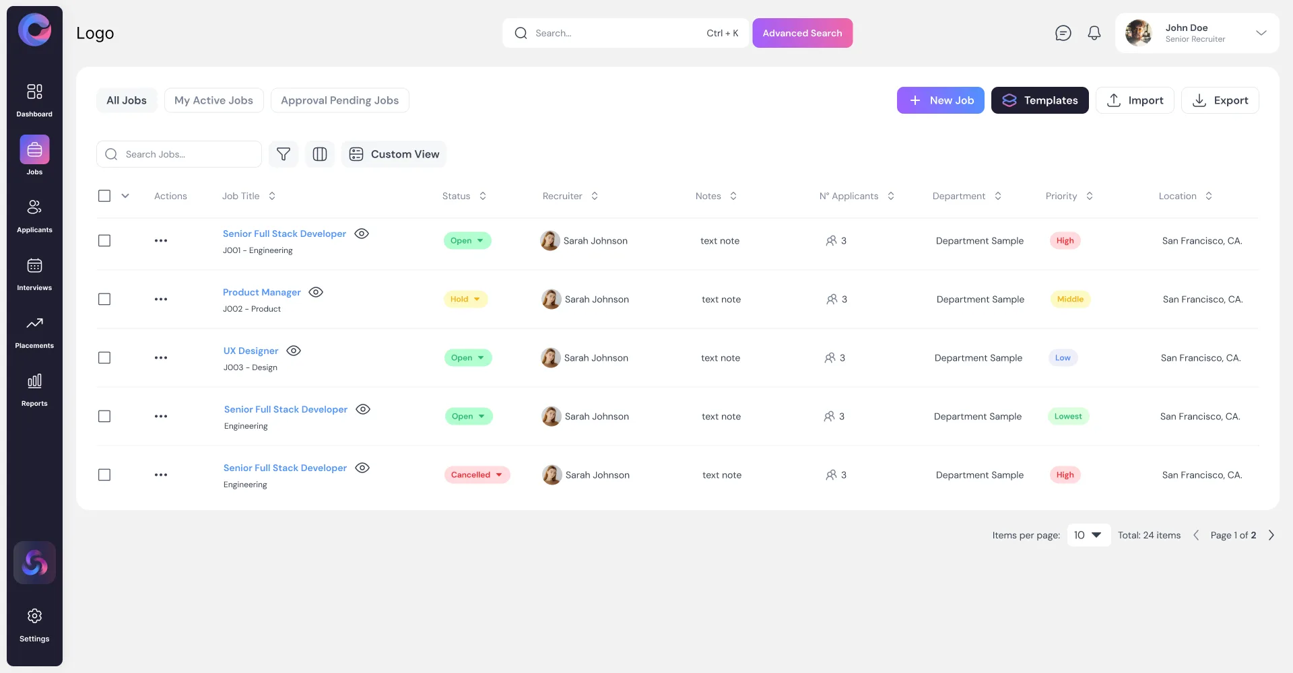Switch to Approval Pending Jobs tab
Image resolution: width=1293 pixels, height=673 pixels.
point(339,100)
